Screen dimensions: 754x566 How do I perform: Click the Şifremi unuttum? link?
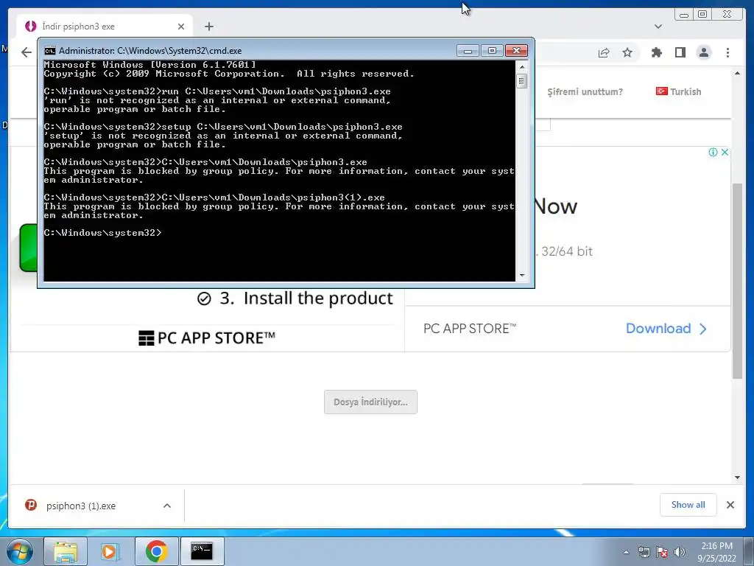pos(585,92)
